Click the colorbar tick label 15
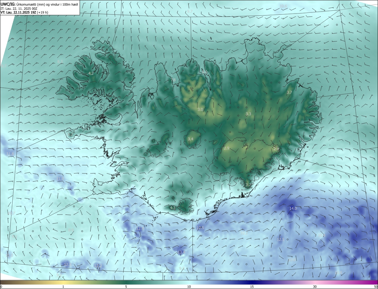Screen dimensions: 378x289 click(x=252, y=287)
